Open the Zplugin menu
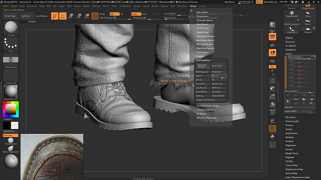Image resolution: width=321 pixels, height=180 pixels. [x=193, y=6]
